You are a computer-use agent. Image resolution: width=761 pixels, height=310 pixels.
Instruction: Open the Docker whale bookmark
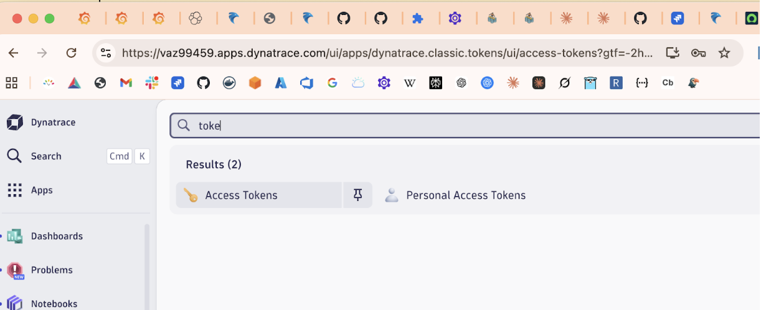click(x=229, y=83)
